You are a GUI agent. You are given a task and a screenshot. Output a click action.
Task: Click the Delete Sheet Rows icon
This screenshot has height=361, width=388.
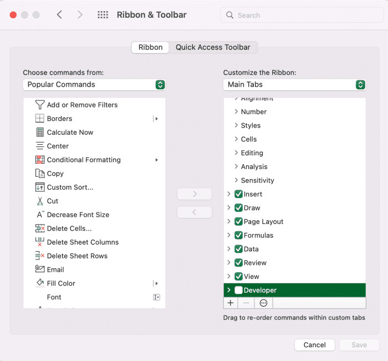[x=40, y=256]
